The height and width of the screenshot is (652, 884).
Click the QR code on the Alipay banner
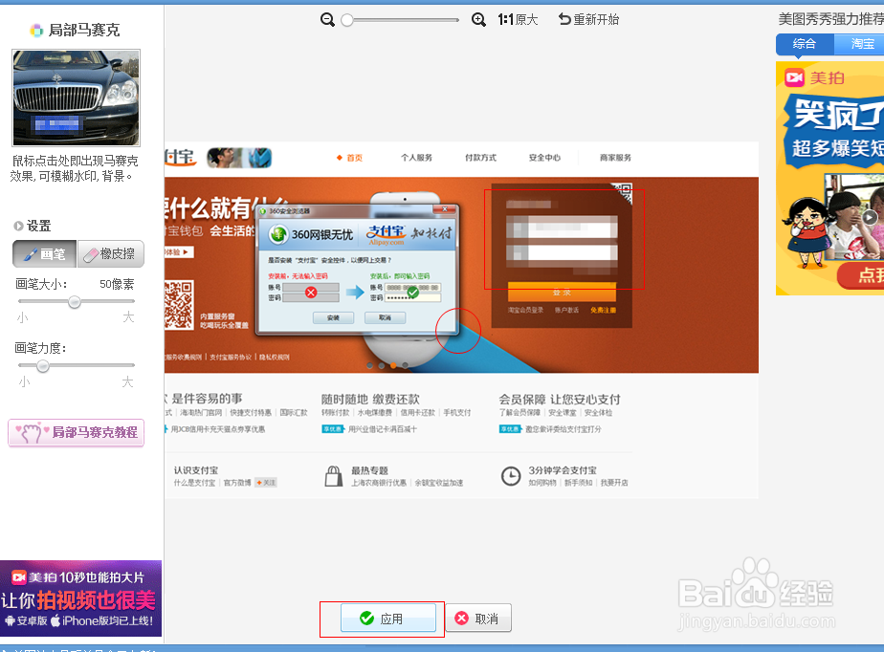[179, 305]
